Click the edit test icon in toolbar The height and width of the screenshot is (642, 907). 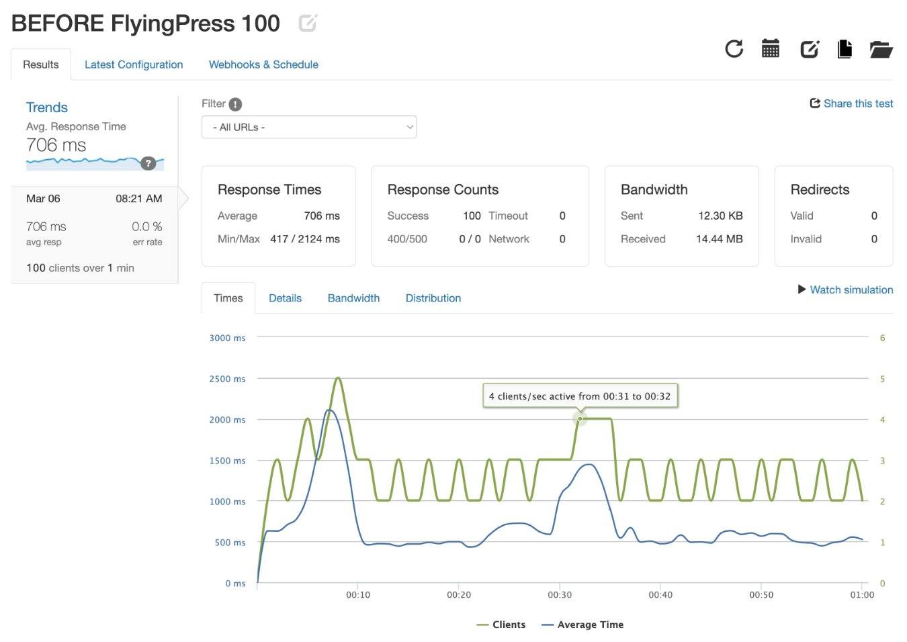[x=809, y=49]
